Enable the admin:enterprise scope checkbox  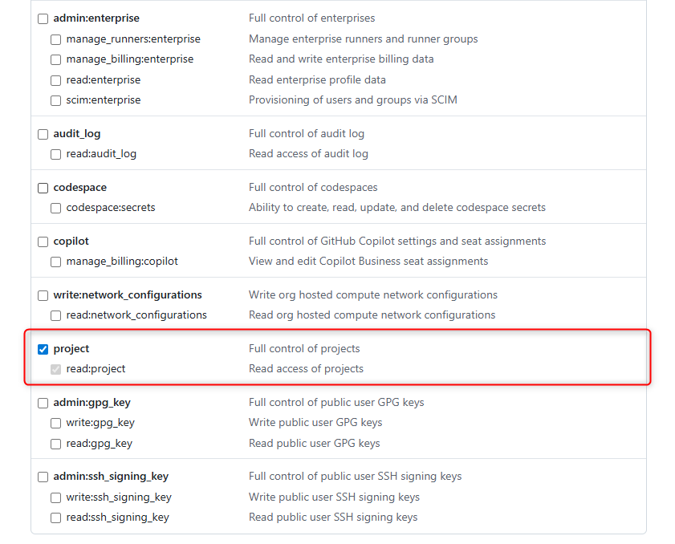(x=43, y=18)
